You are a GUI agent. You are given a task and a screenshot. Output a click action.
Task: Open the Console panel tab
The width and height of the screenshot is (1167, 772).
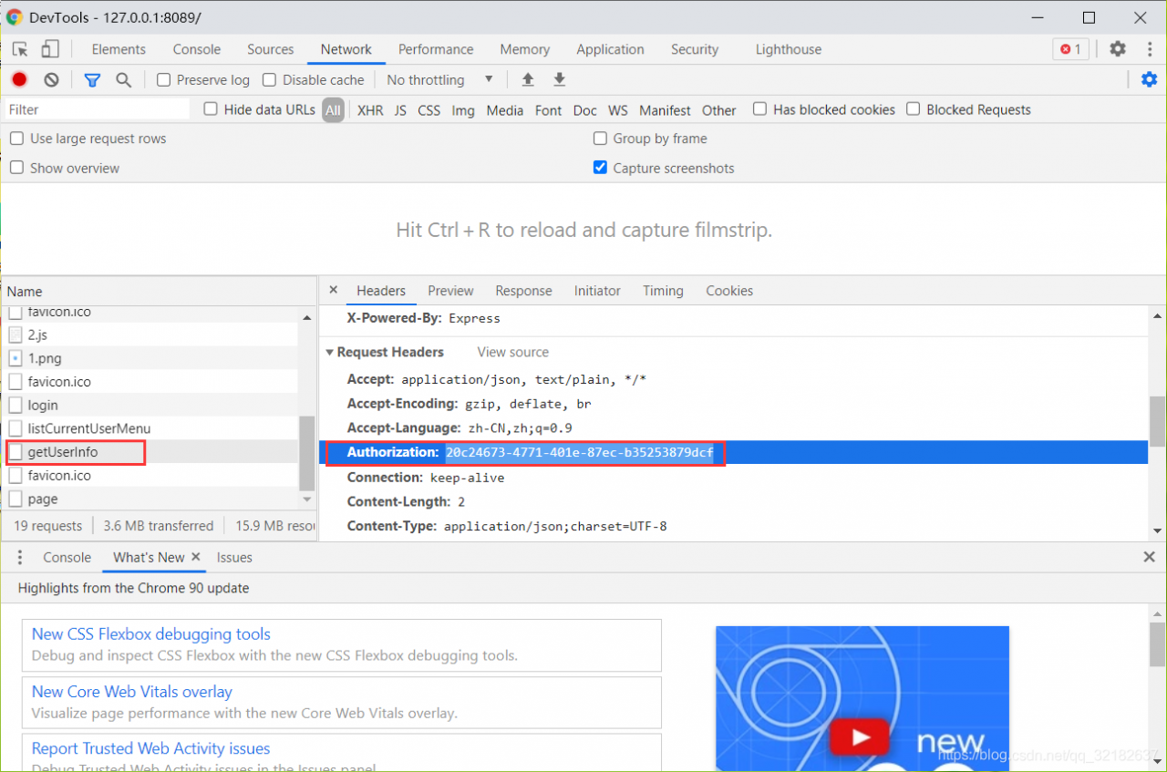[196, 49]
